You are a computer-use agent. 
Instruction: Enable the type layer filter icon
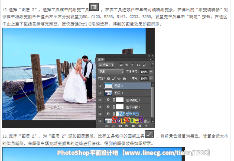(x=133, y=65)
